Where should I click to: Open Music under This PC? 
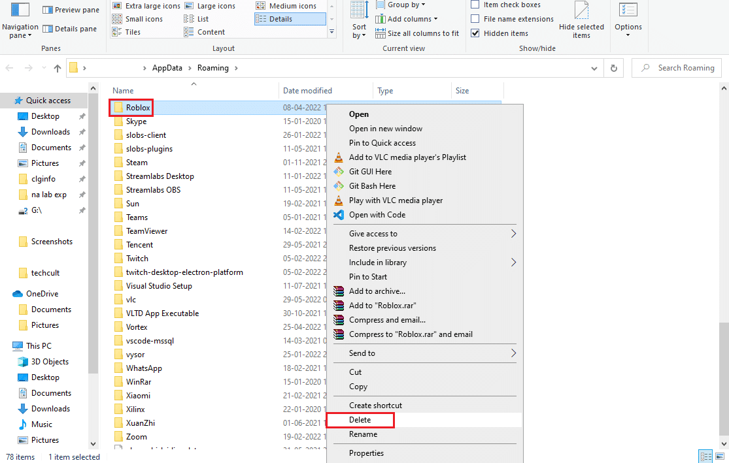pyautogui.click(x=41, y=424)
